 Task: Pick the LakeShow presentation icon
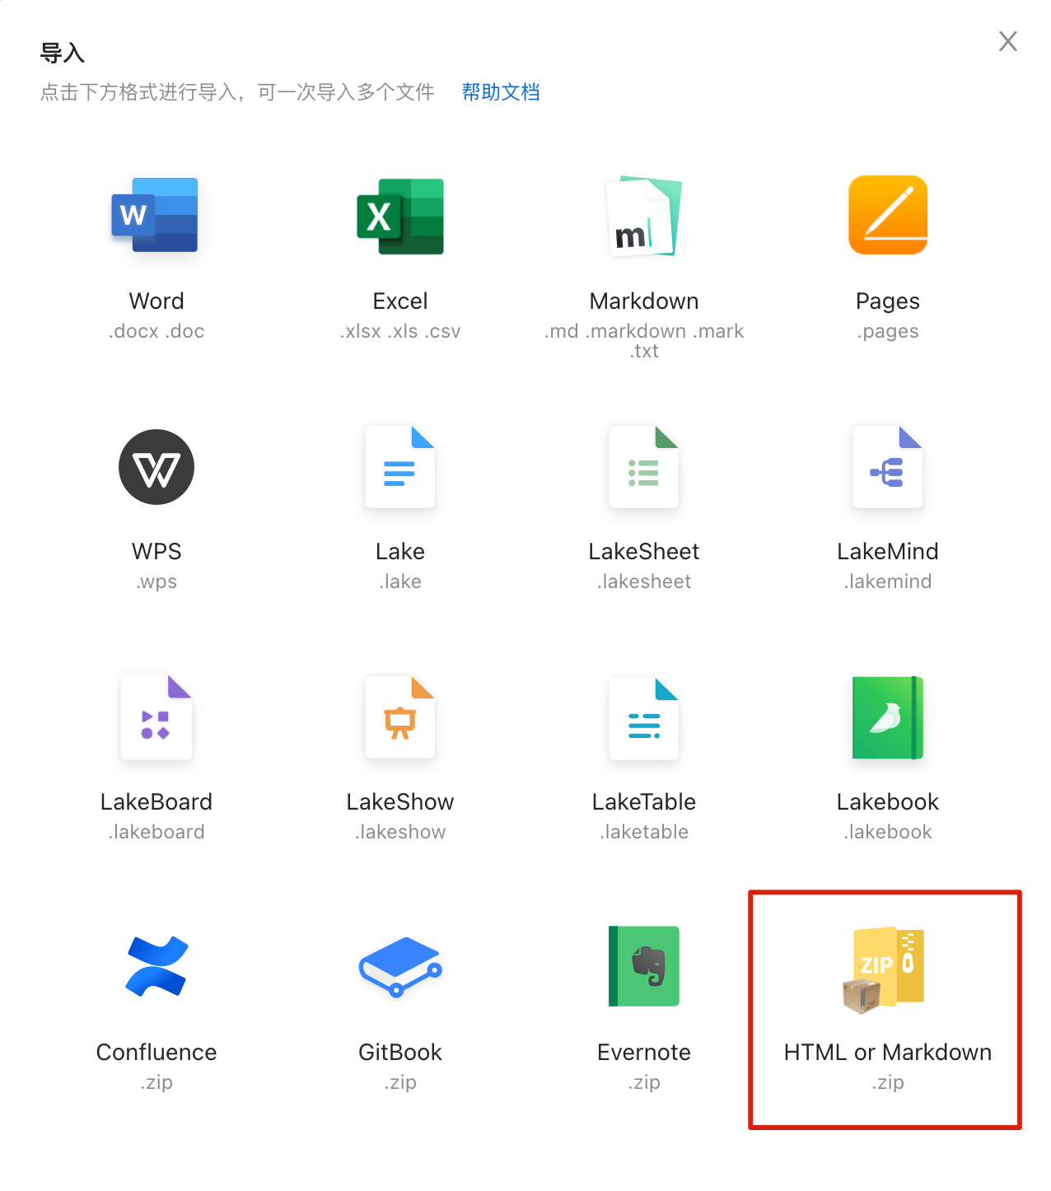click(x=400, y=717)
